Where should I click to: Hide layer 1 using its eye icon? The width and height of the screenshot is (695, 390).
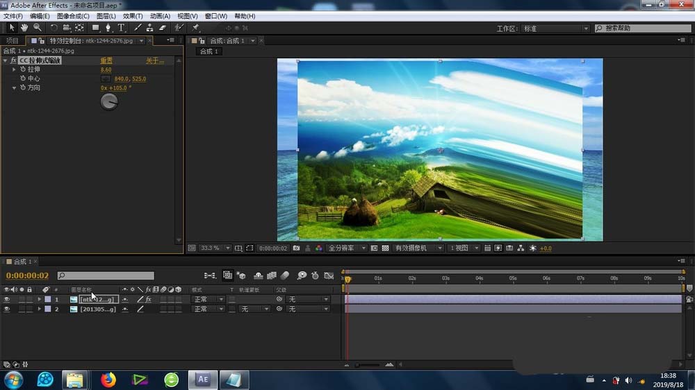(7, 299)
